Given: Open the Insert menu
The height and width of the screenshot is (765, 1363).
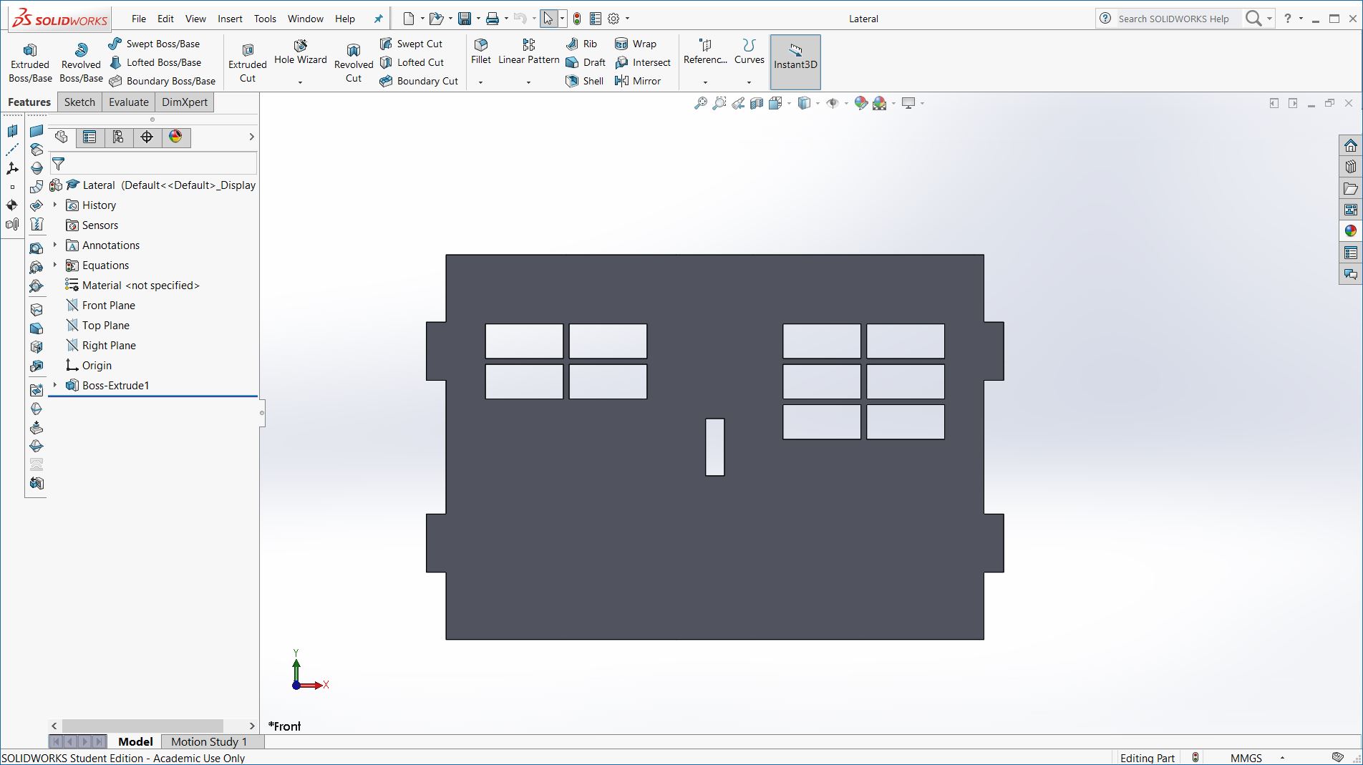Looking at the screenshot, I should 230,19.
